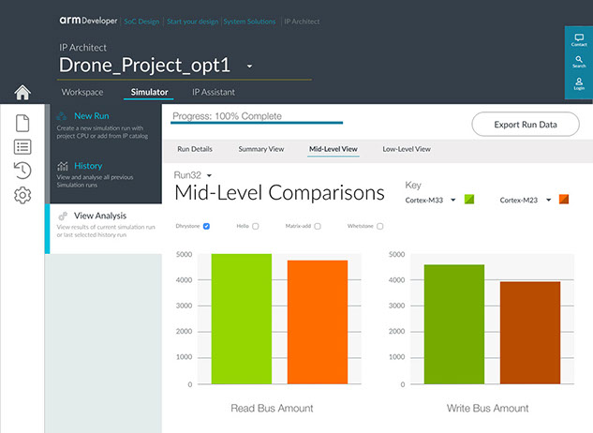Screen dimensions: 593x433
Task: Enable the Hello benchmark checkbox
Action: tap(255, 226)
